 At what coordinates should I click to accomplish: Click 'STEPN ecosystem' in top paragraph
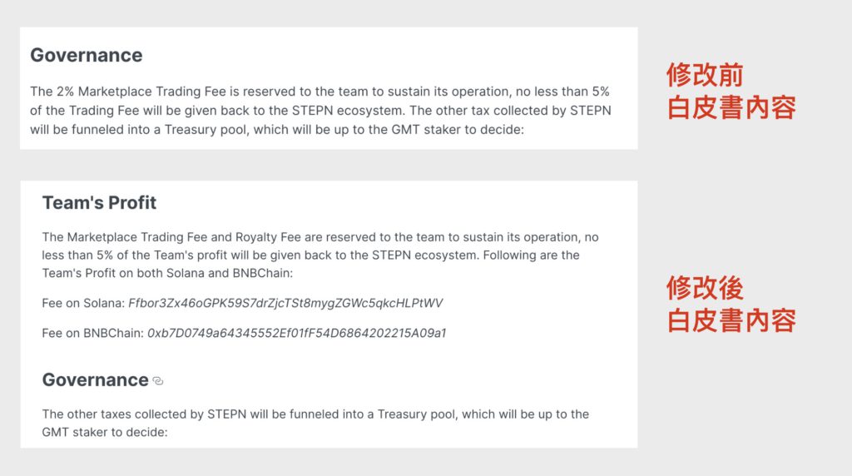(348, 111)
